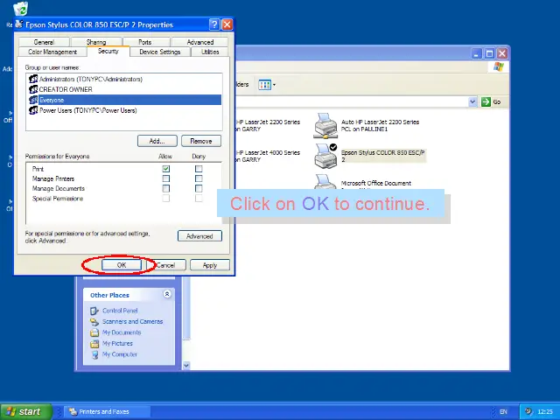Click the Epson Stylus COLOR 850 ESC/P 2 label

[383, 156]
